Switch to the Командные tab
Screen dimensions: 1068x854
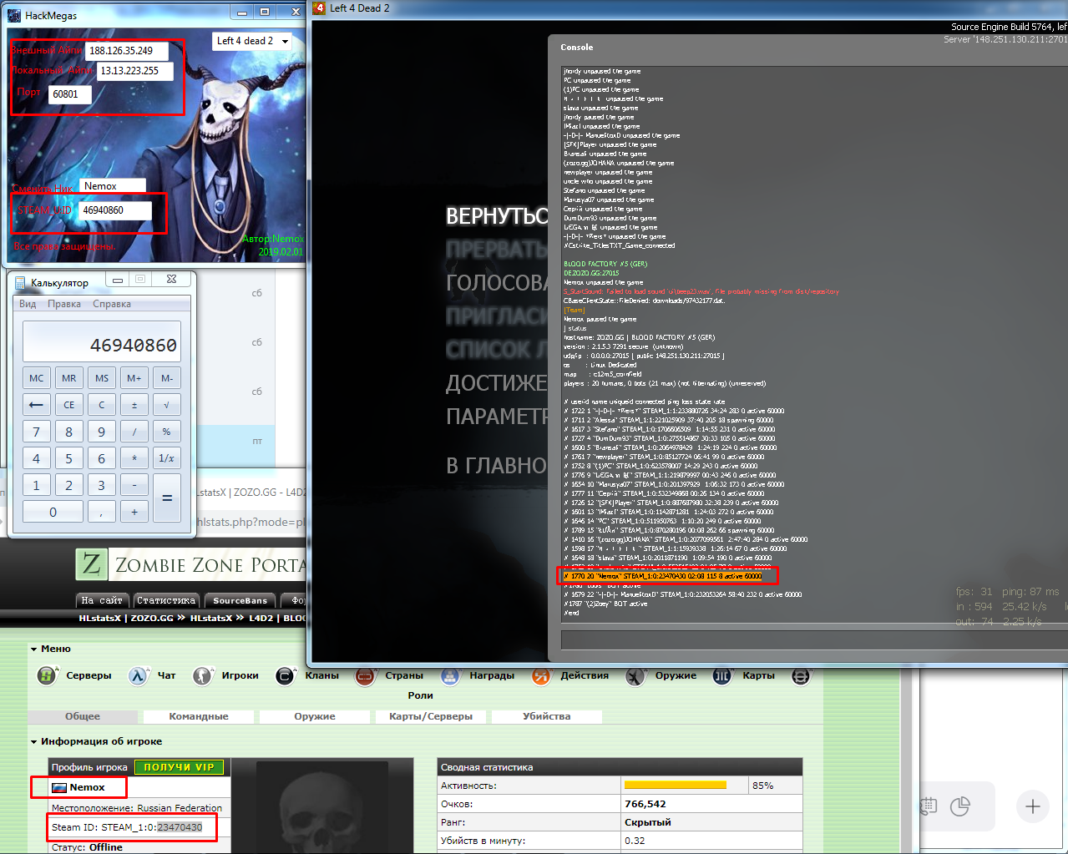[x=199, y=716]
